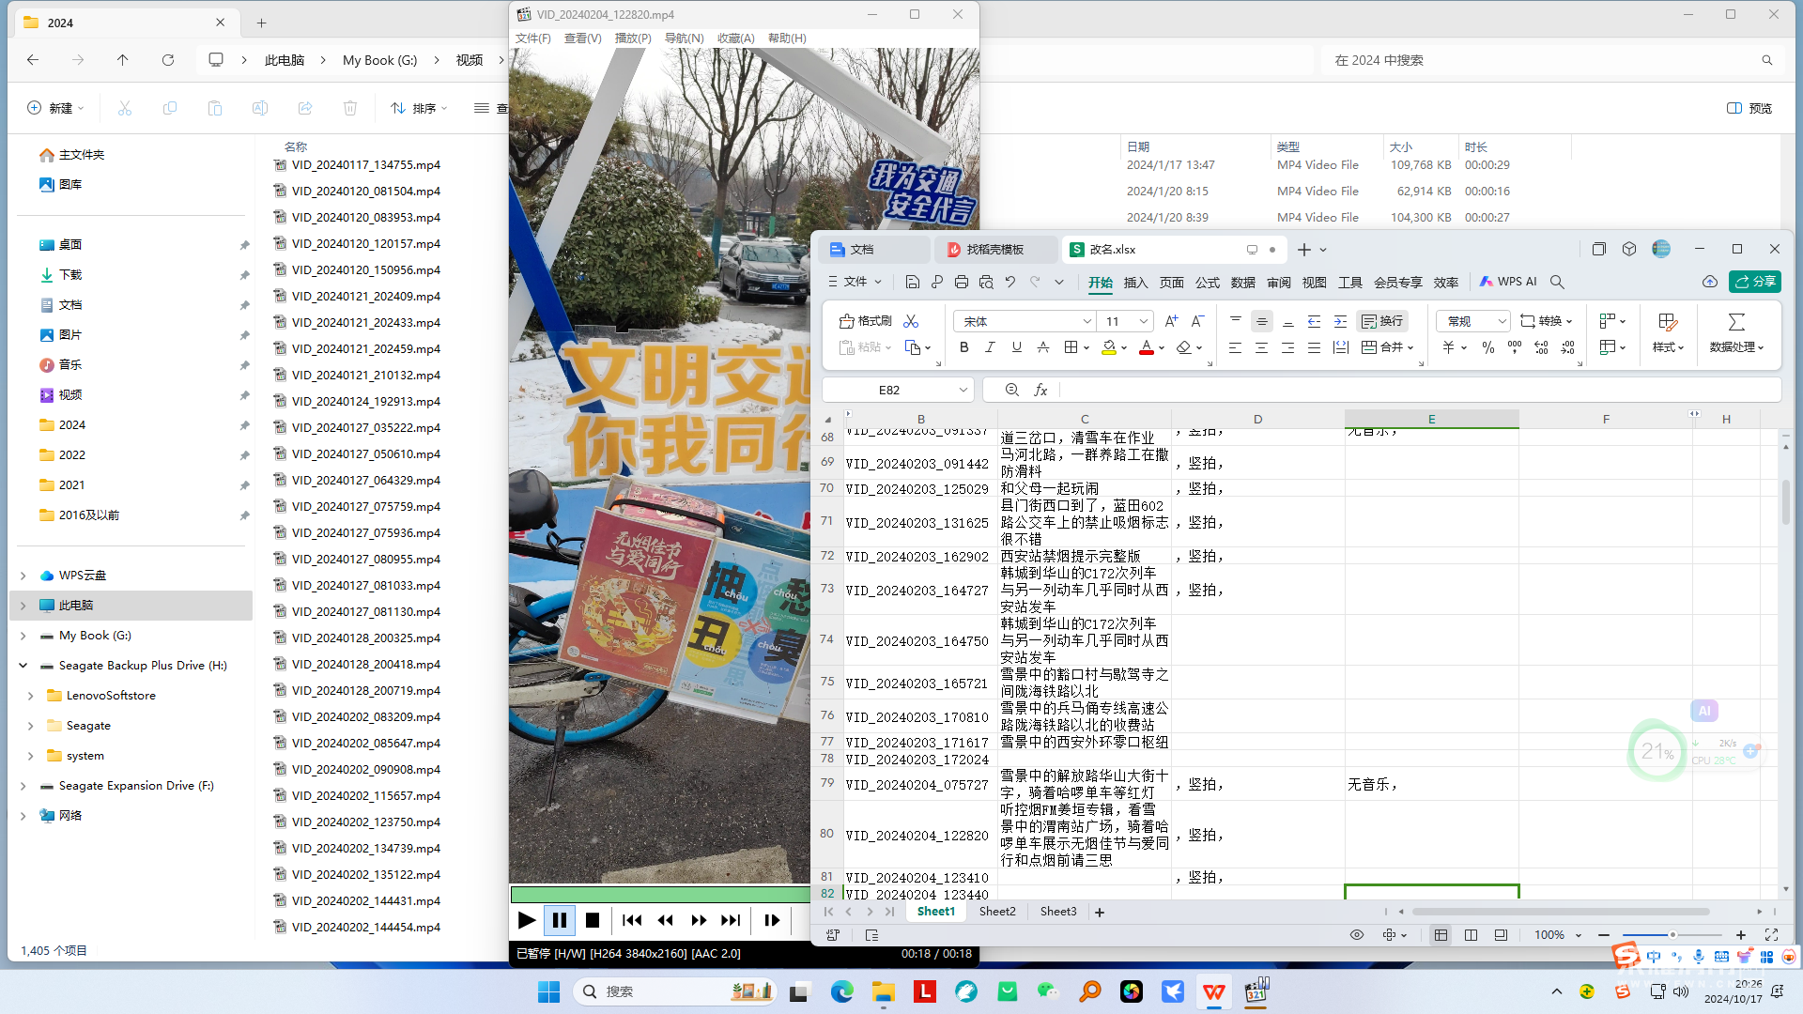Click the 新建 button in Explorer

click(55, 108)
